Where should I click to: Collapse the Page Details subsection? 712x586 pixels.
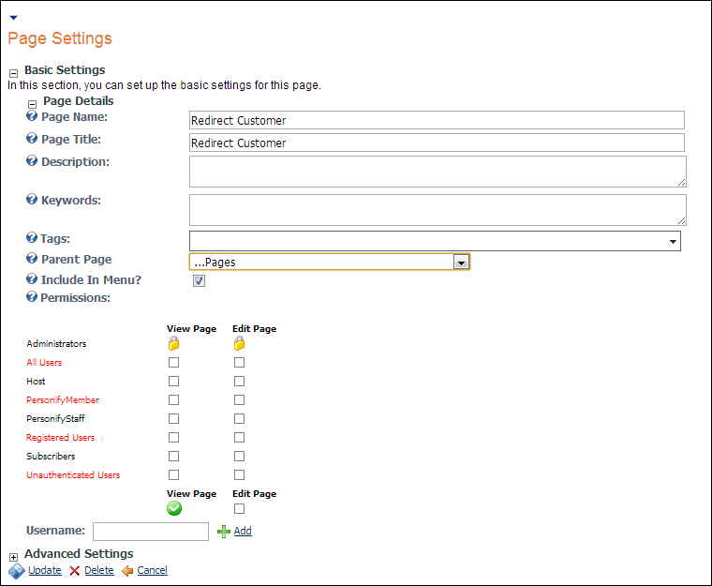click(x=32, y=104)
